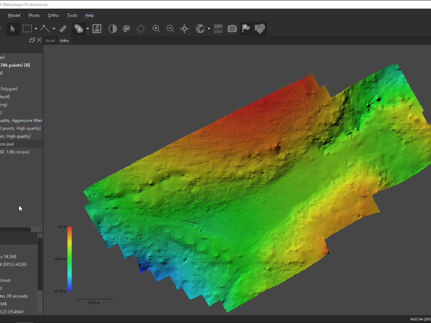Toggle the flag markers visibility icon
This screenshot has width=431, height=323.
coord(246,28)
